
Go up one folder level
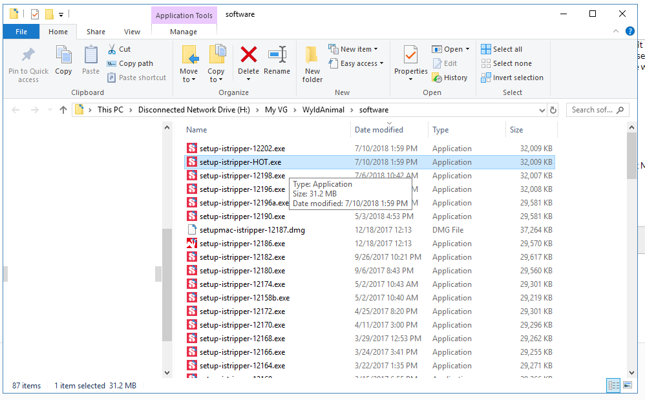click(63, 110)
